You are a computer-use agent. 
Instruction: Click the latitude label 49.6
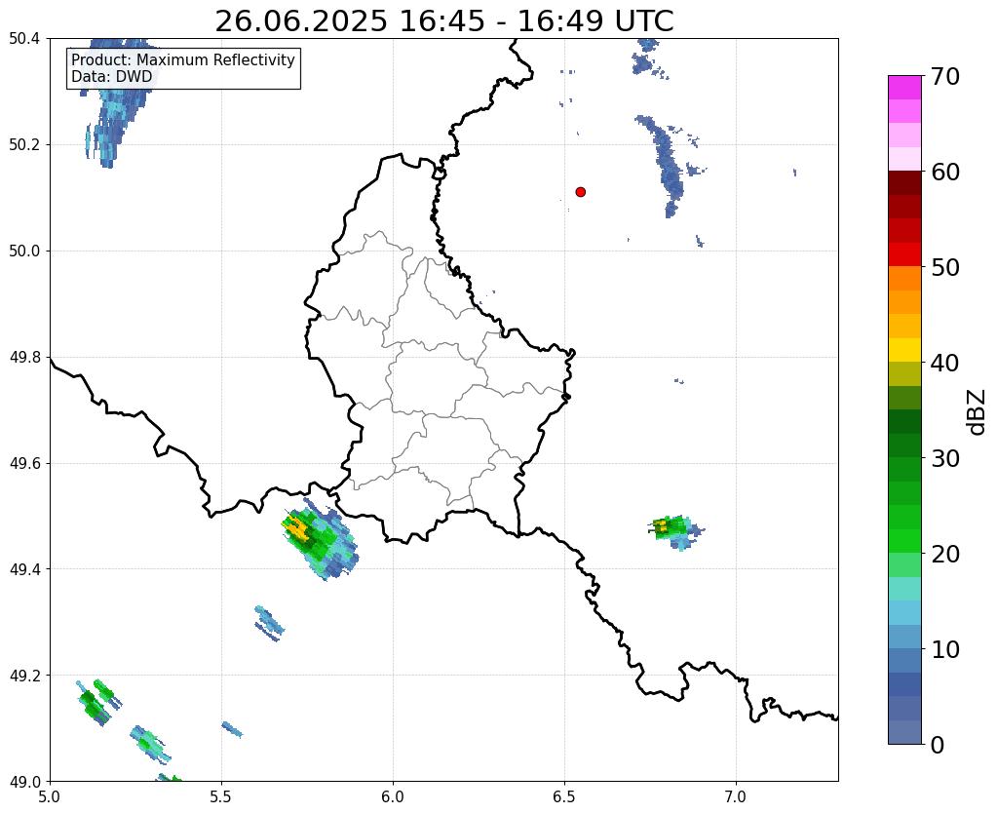24,464
